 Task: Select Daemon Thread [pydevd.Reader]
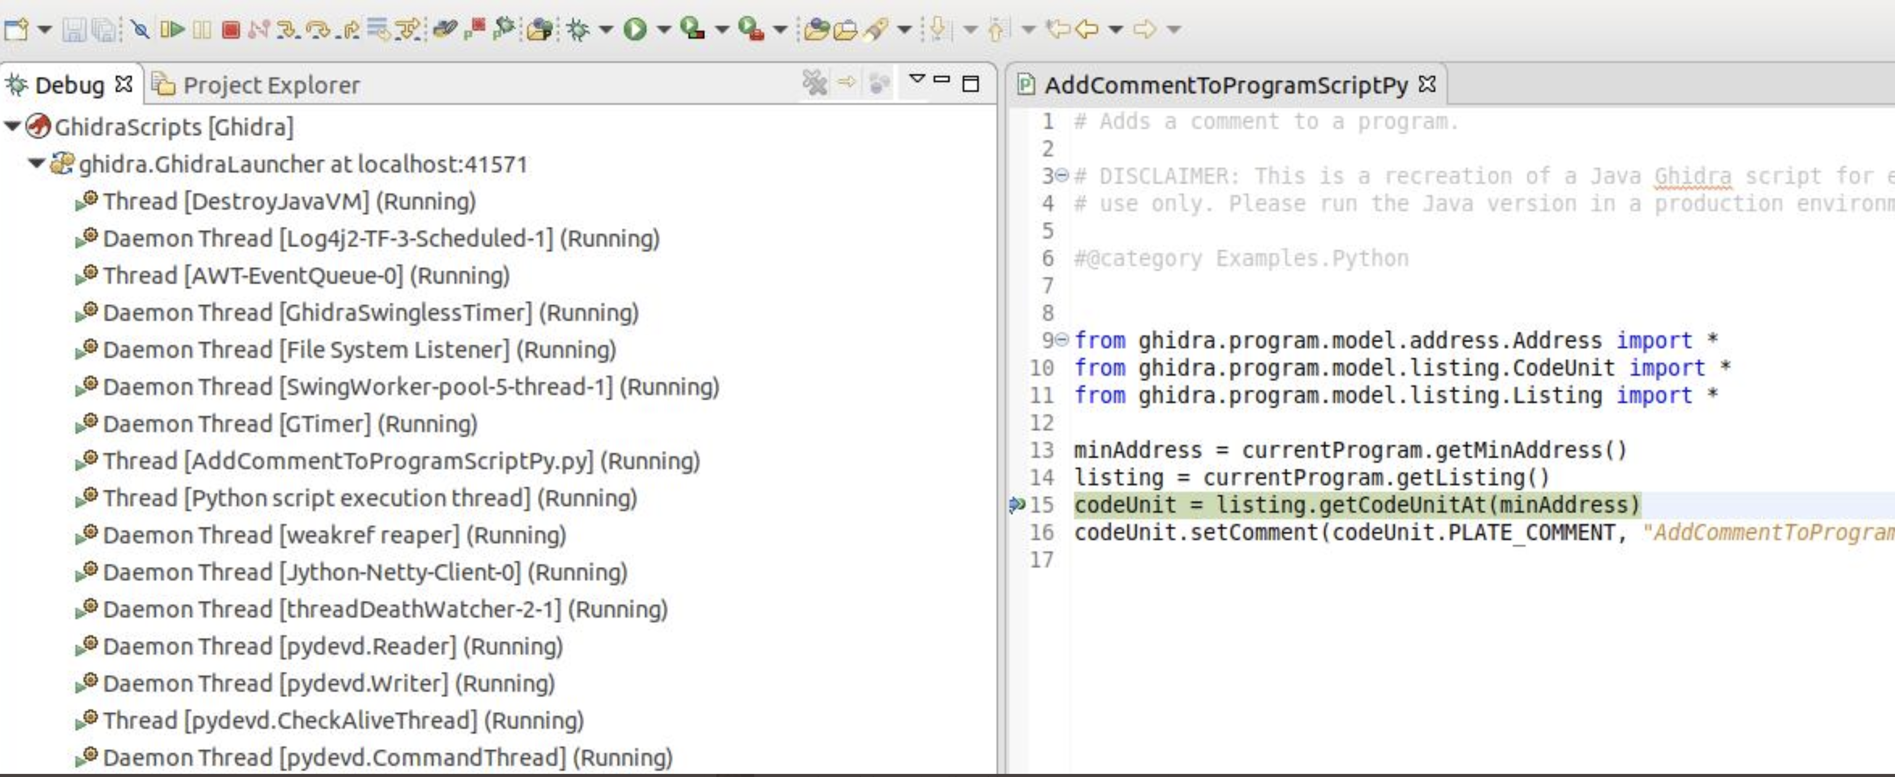click(333, 647)
